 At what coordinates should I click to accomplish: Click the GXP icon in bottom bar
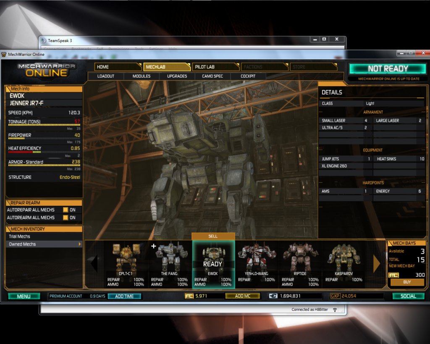pyautogui.click(x=336, y=296)
